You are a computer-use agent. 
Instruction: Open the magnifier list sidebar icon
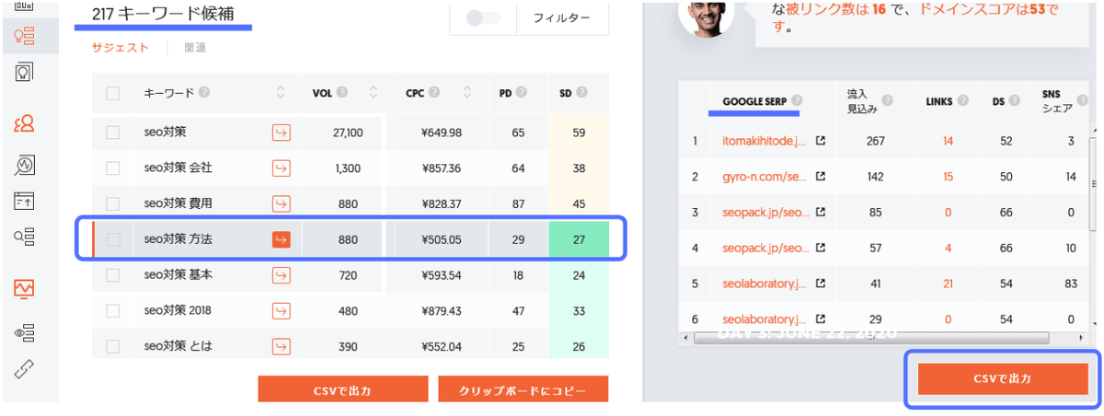25,237
